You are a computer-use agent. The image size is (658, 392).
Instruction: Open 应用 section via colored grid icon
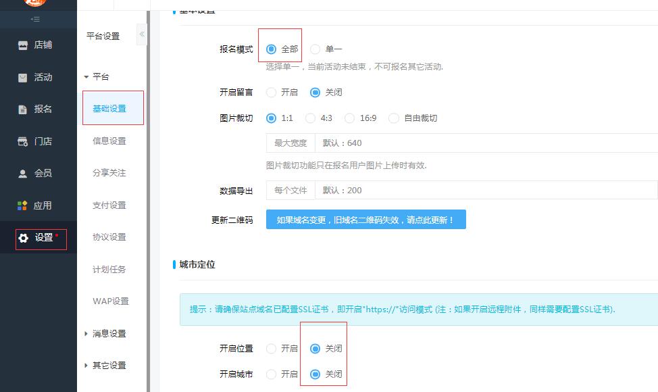pyautogui.click(x=22, y=205)
